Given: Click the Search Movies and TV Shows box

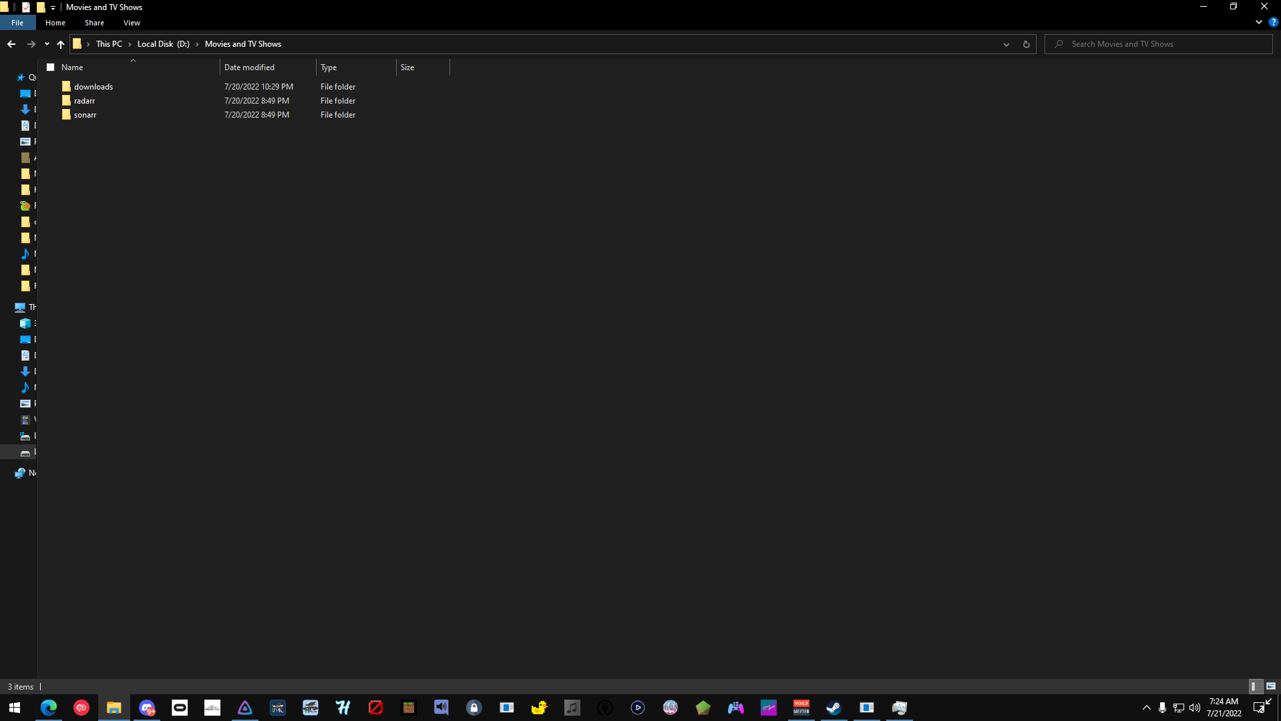Looking at the screenshot, I should click(1157, 43).
